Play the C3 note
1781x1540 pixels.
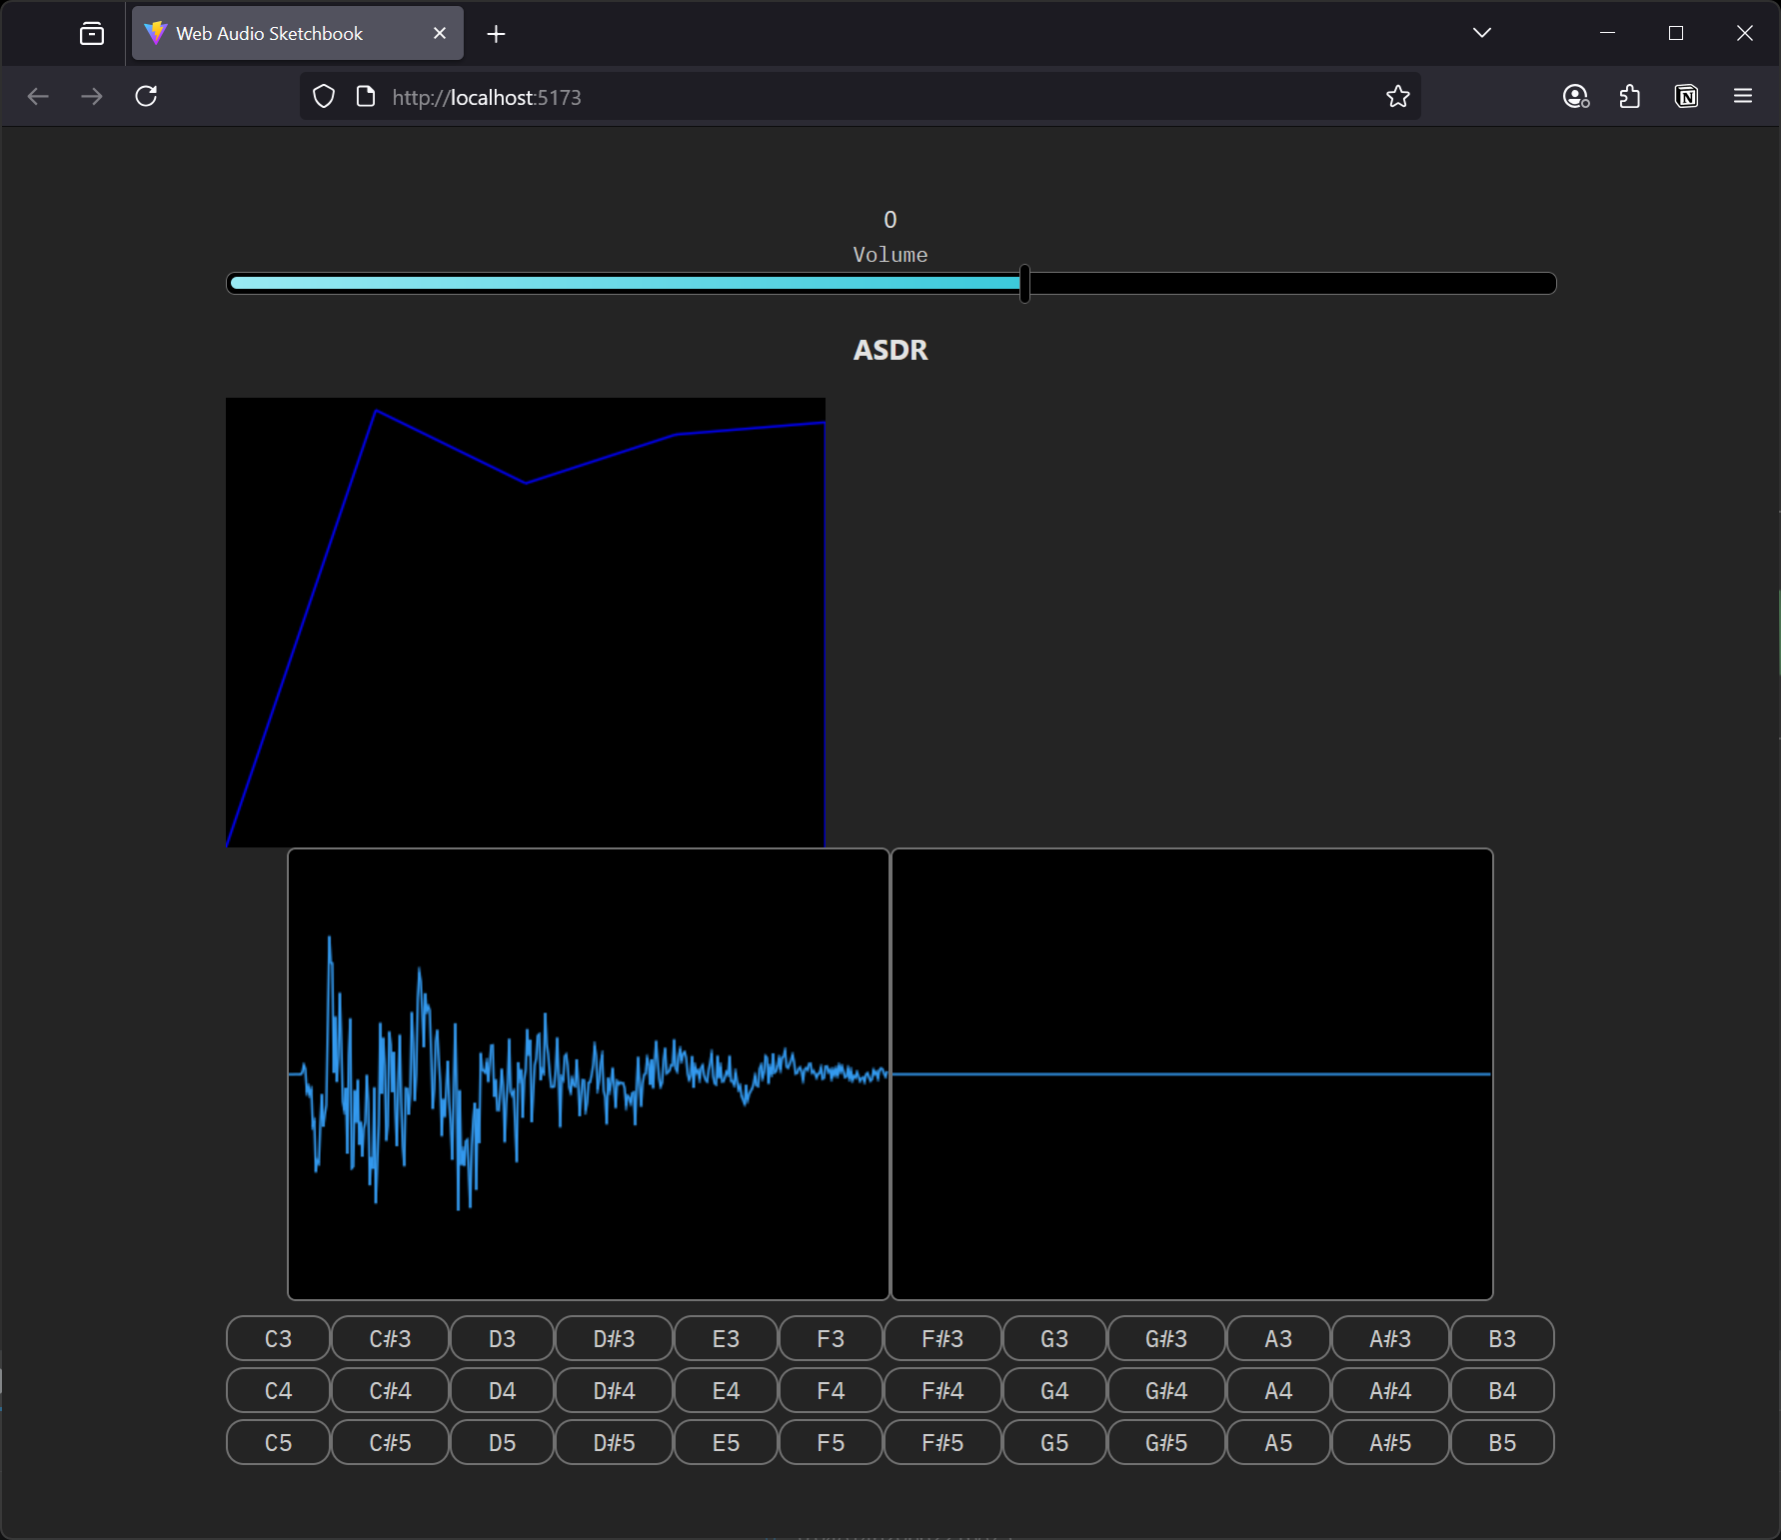click(277, 1338)
